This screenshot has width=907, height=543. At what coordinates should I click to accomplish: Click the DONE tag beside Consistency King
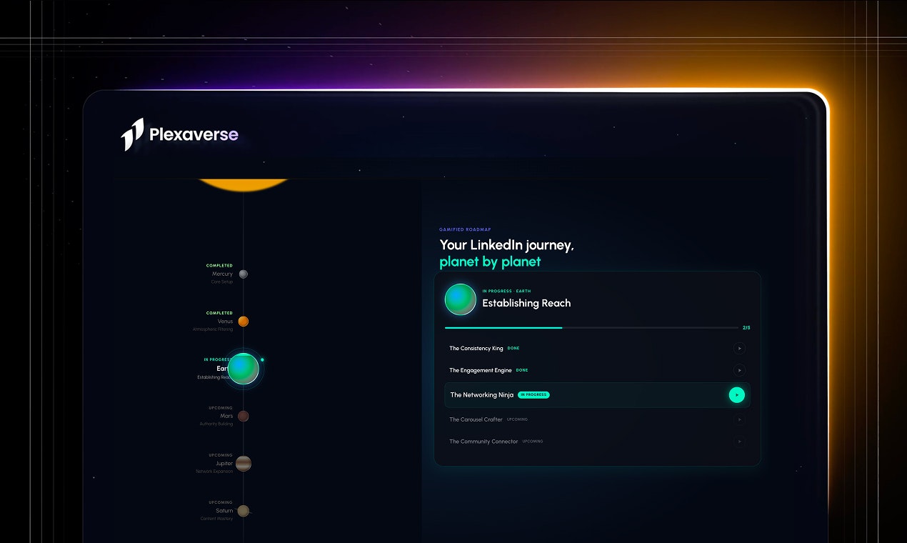point(513,349)
